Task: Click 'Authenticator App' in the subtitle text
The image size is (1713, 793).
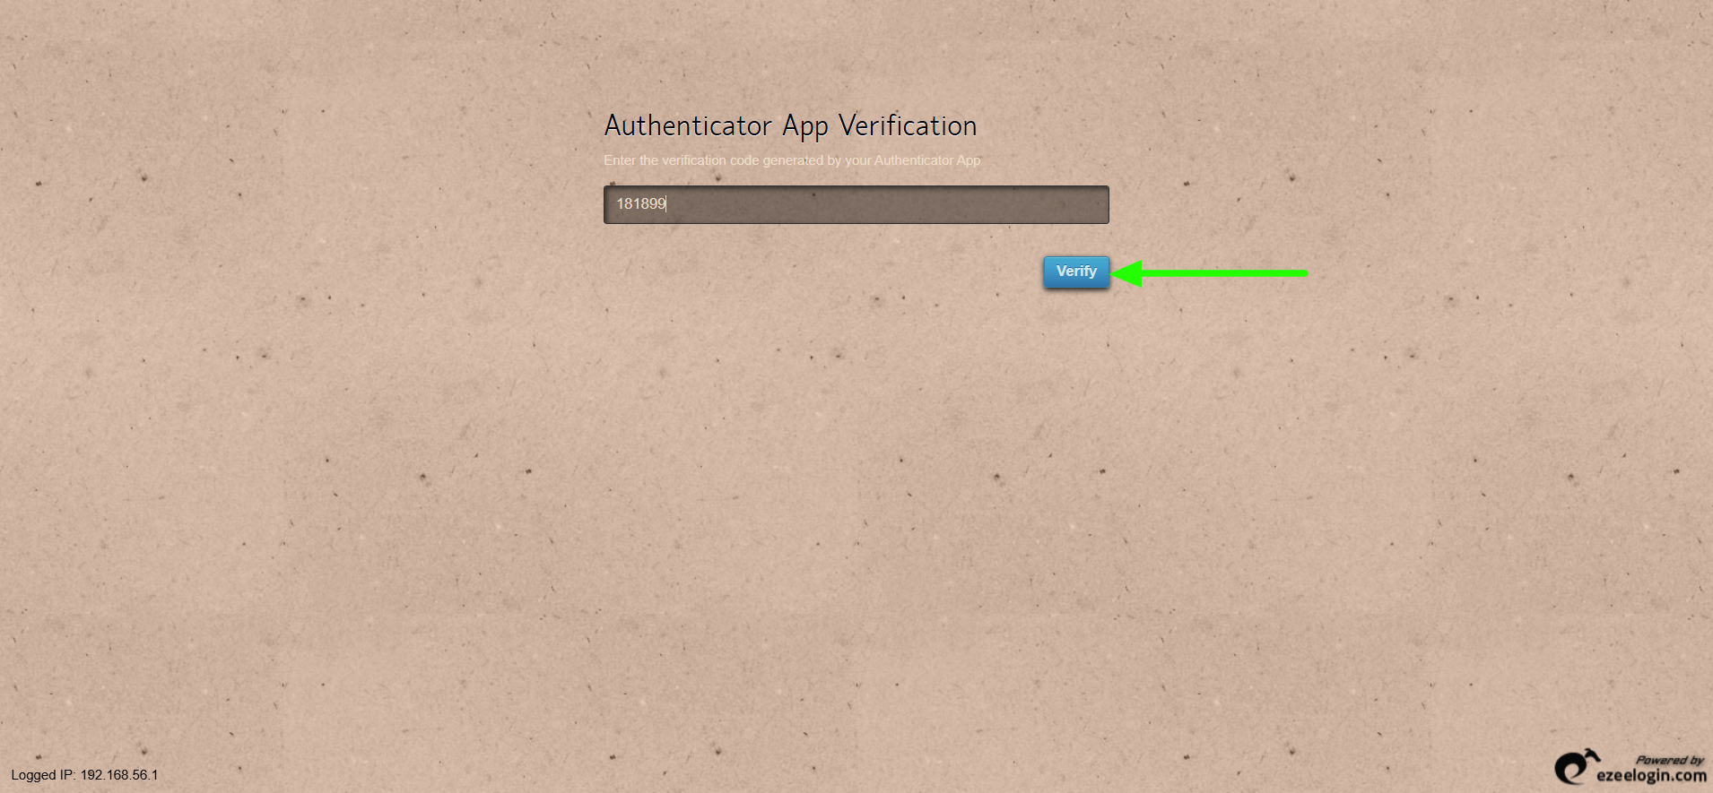Action: pos(927,160)
